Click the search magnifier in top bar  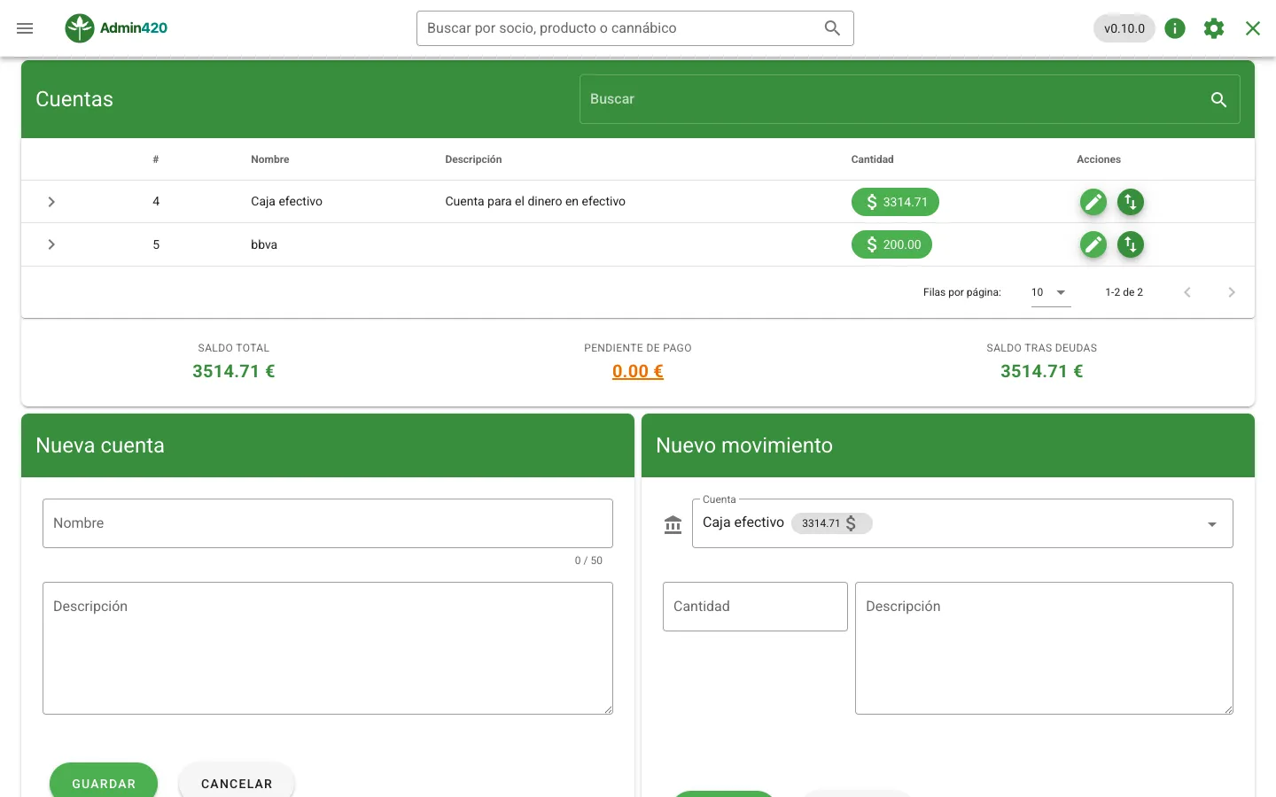point(832,28)
